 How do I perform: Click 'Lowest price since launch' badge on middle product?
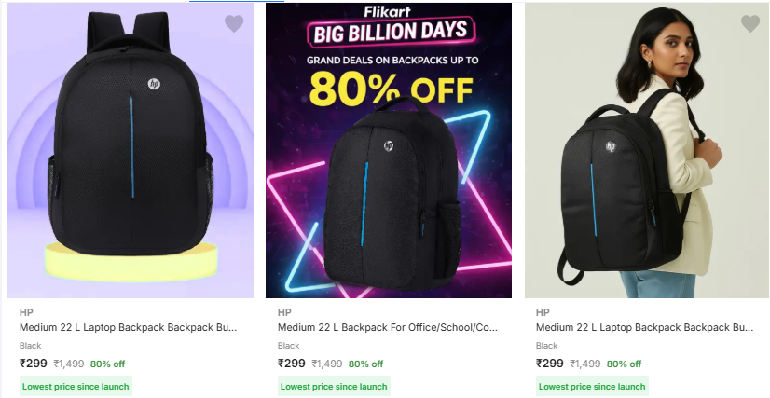click(335, 386)
